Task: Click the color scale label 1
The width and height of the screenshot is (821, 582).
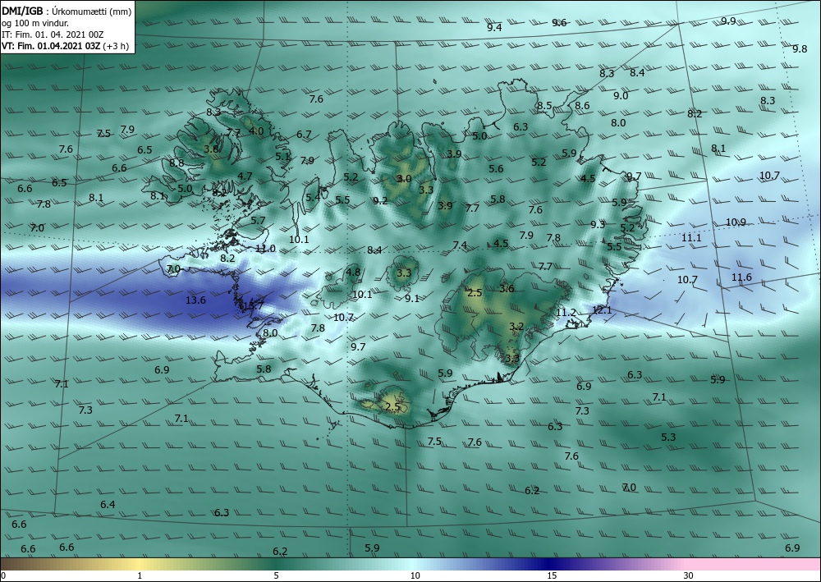Action: tap(140, 575)
